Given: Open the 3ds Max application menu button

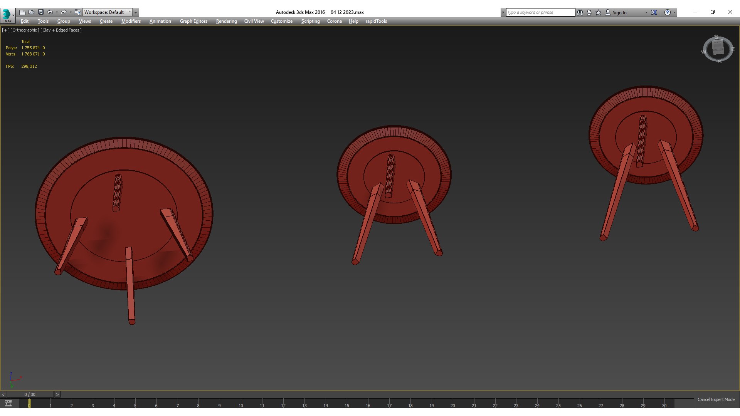Looking at the screenshot, I should coord(8,15).
